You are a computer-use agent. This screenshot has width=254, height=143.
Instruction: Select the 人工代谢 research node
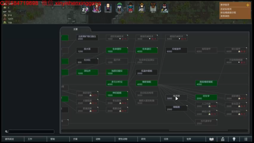pyautogui.click(x=206, y=105)
